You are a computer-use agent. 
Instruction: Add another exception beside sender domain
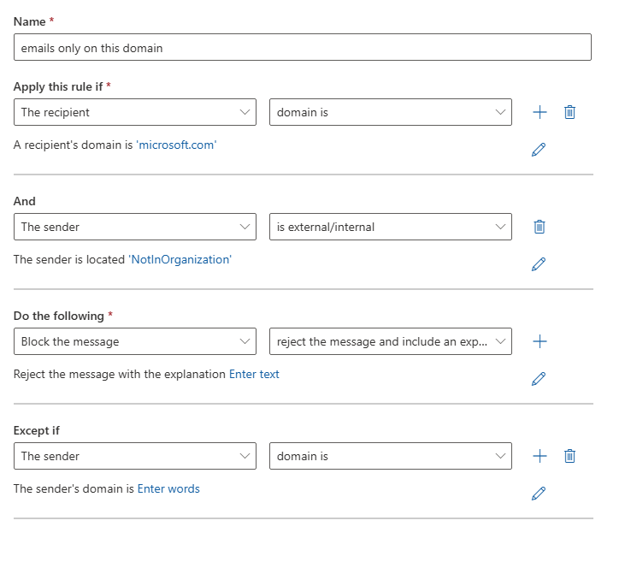540,456
